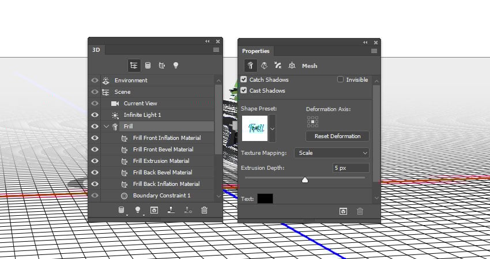Click Render icon in 3D panel
This screenshot has width=490, height=259.
[154, 210]
